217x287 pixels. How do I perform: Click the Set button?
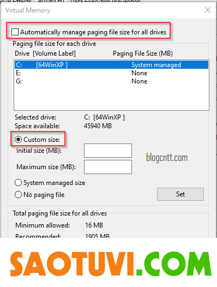(180, 194)
